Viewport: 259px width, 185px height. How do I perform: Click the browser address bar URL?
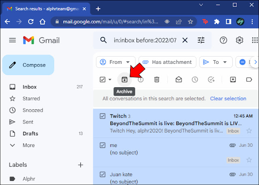pos(110,21)
